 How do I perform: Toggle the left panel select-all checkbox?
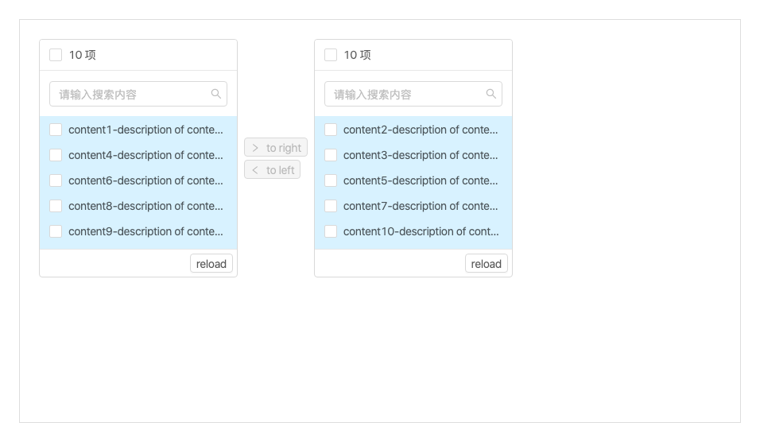coord(56,55)
